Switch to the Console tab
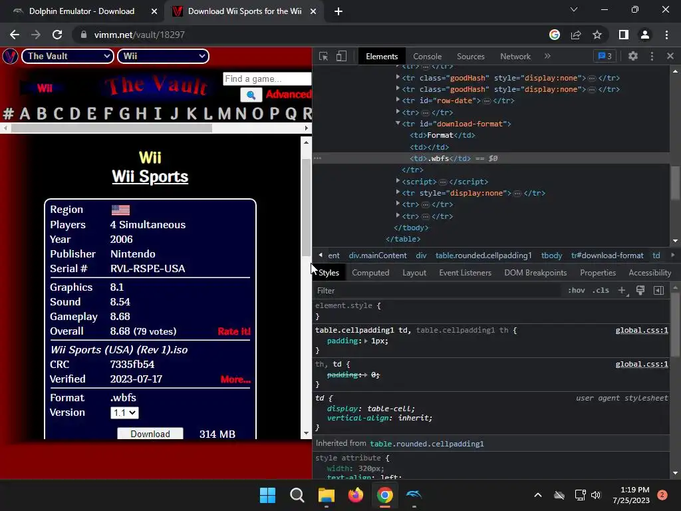681x511 pixels. (x=427, y=57)
